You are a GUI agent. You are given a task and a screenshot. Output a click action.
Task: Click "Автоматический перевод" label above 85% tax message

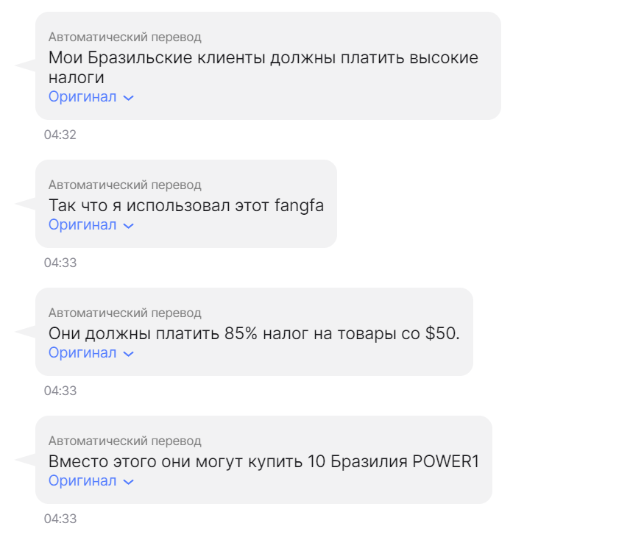pos(124,313)
